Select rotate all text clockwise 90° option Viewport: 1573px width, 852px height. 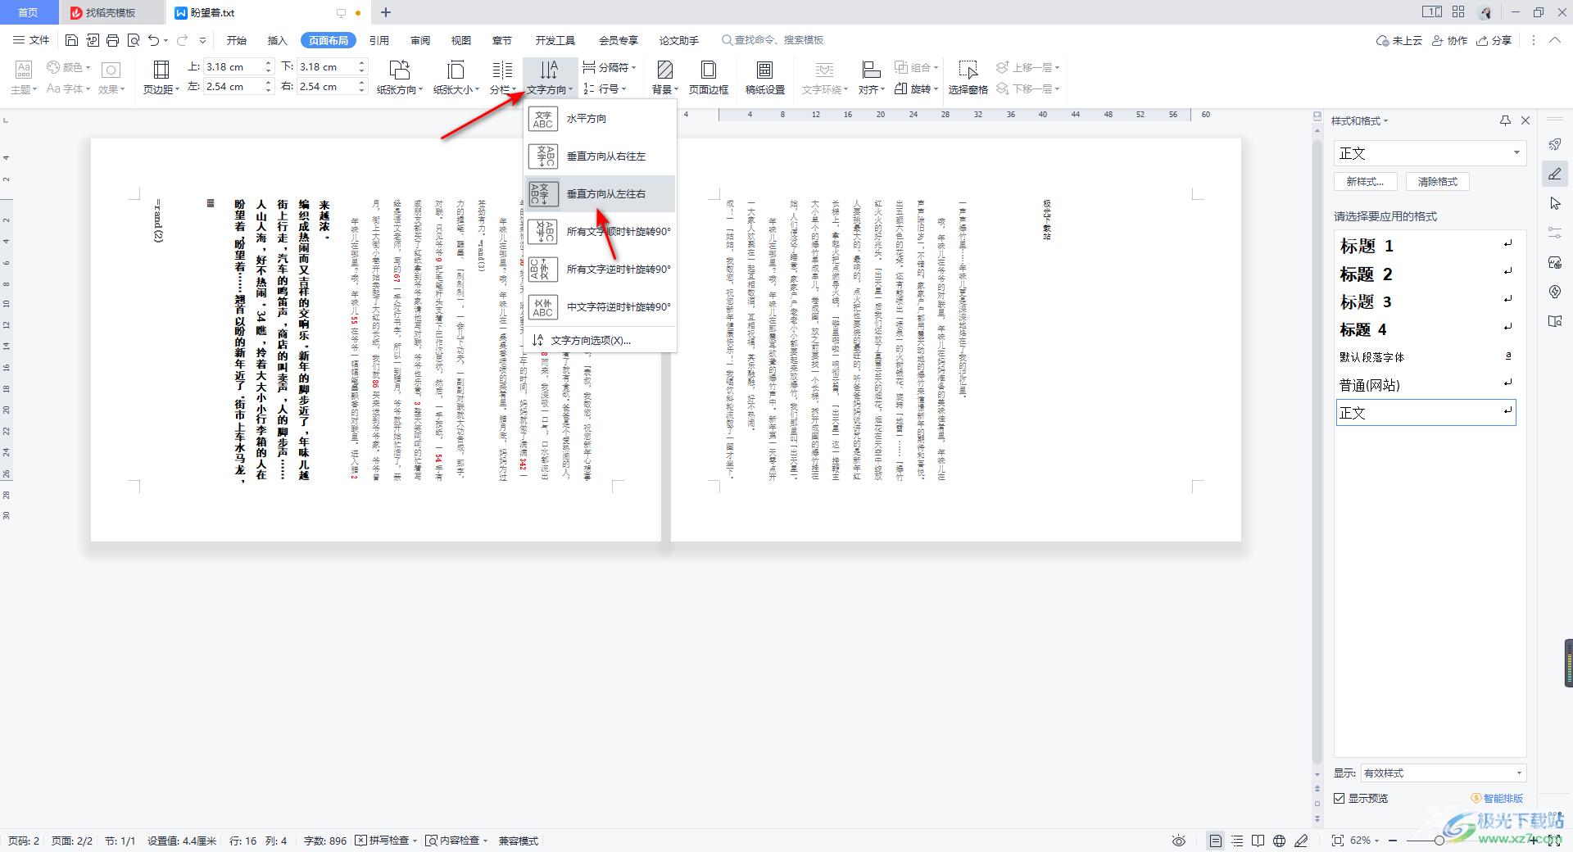(x=600, y=232)
